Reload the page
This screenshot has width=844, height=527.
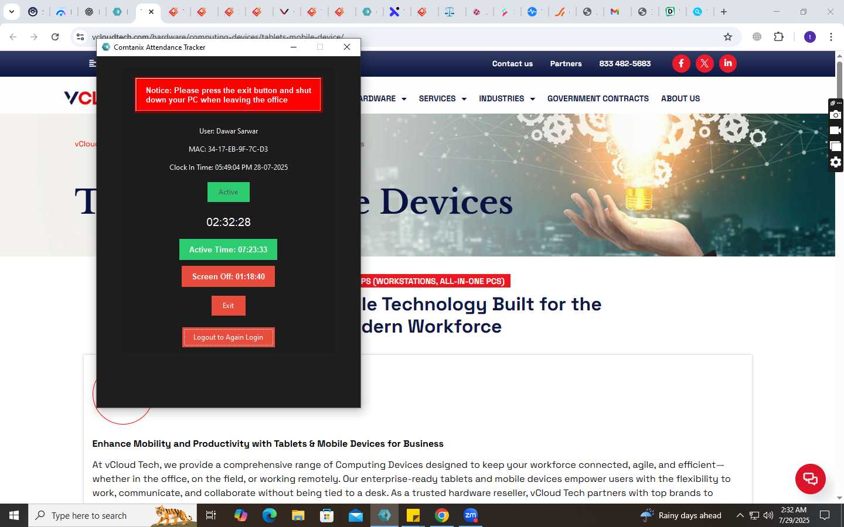coord(55,37)
